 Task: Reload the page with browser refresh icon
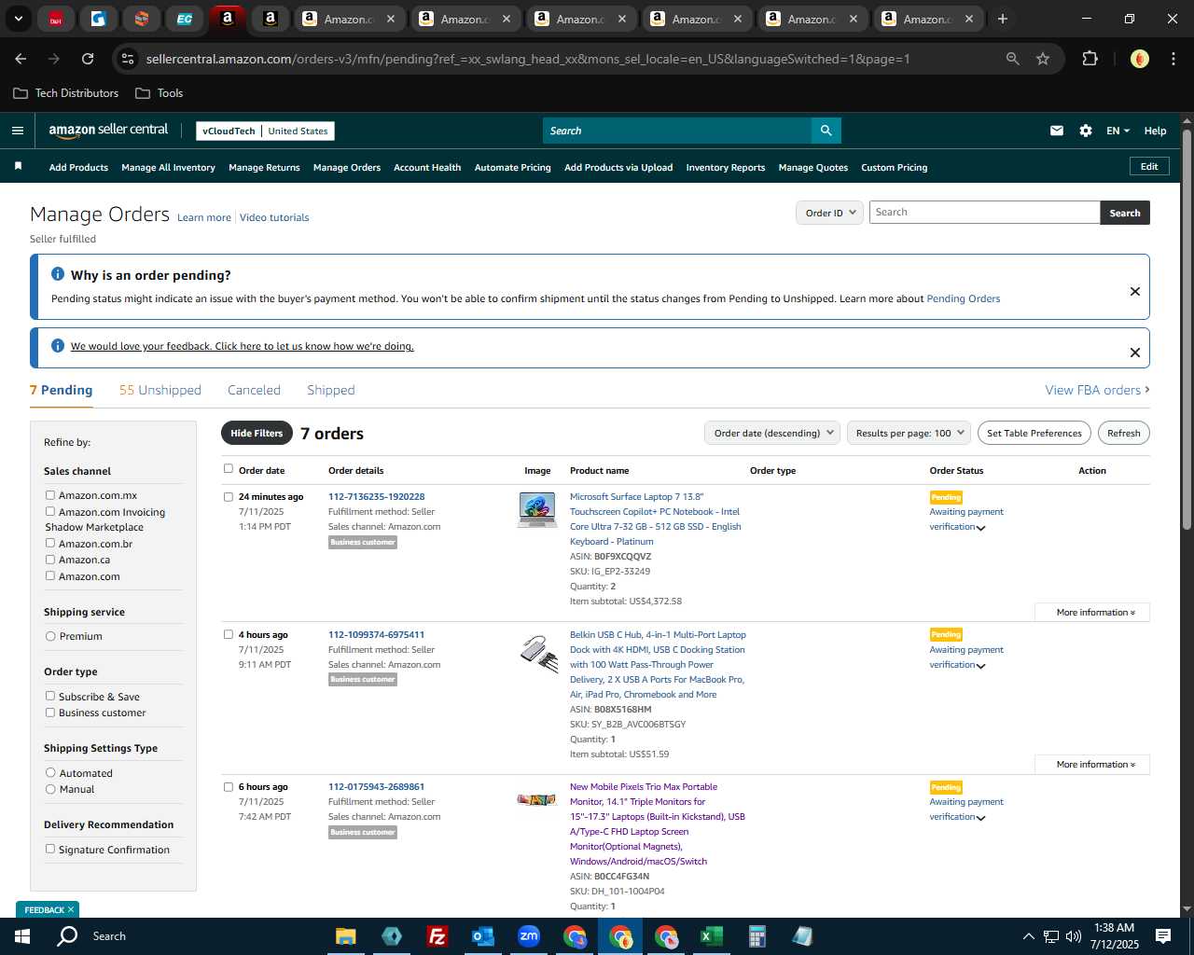coord(88,59)
